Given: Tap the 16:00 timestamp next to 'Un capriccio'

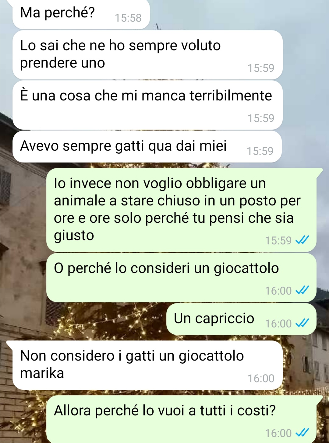Looking at the screenshot, I should 278,323.
